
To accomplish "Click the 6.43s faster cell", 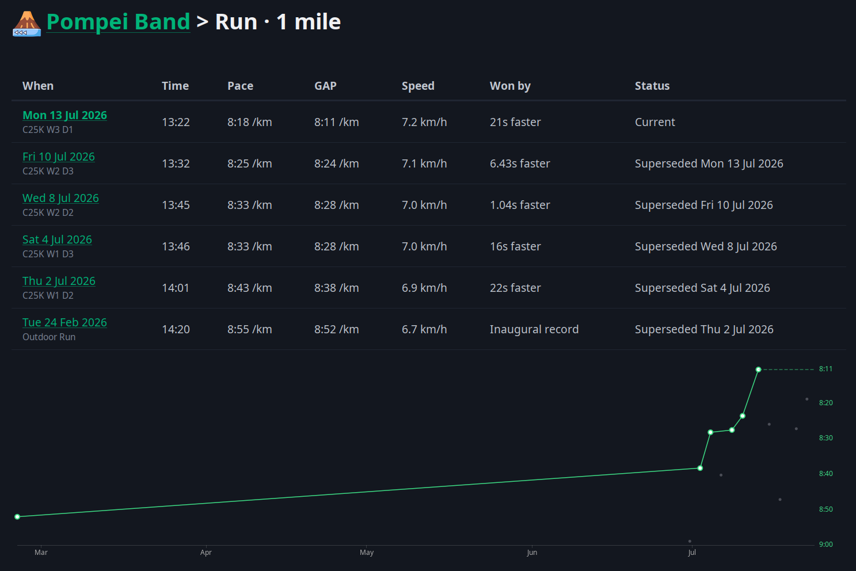I will click(520, 163).
